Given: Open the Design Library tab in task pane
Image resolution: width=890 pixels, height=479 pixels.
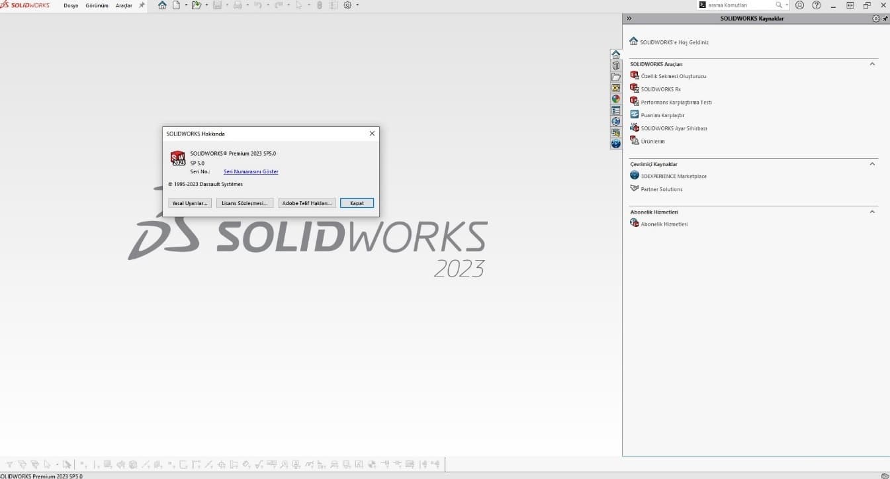Looking at the screenshot, I should pyautogui.click(x=616, y=65).
